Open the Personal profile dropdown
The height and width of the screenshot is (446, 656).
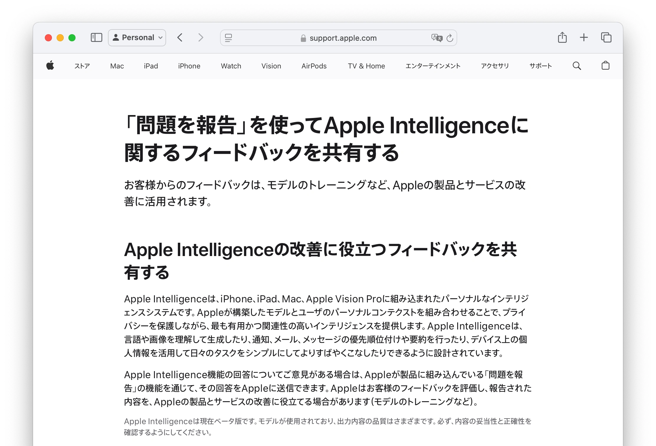pyautogui.click(x=137, y=37)
